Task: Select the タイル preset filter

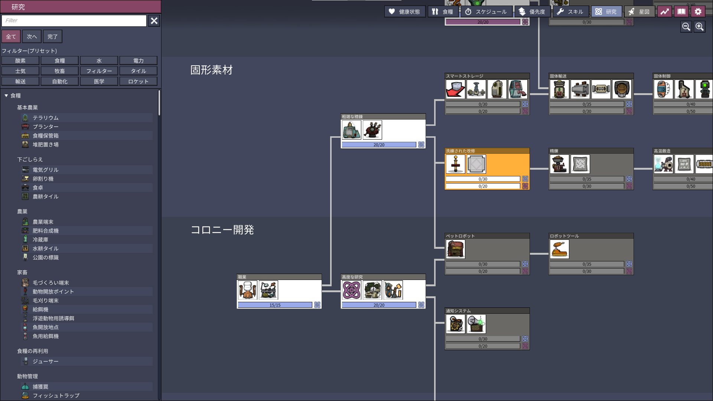Action: (x=139, y=71)
